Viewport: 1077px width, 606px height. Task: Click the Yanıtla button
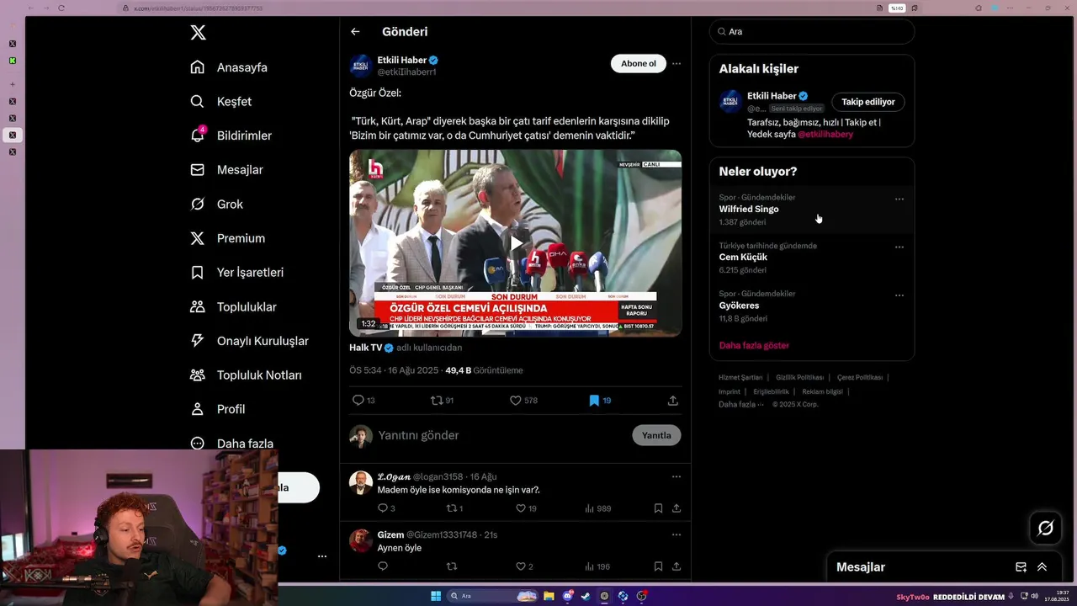[656, 435]
